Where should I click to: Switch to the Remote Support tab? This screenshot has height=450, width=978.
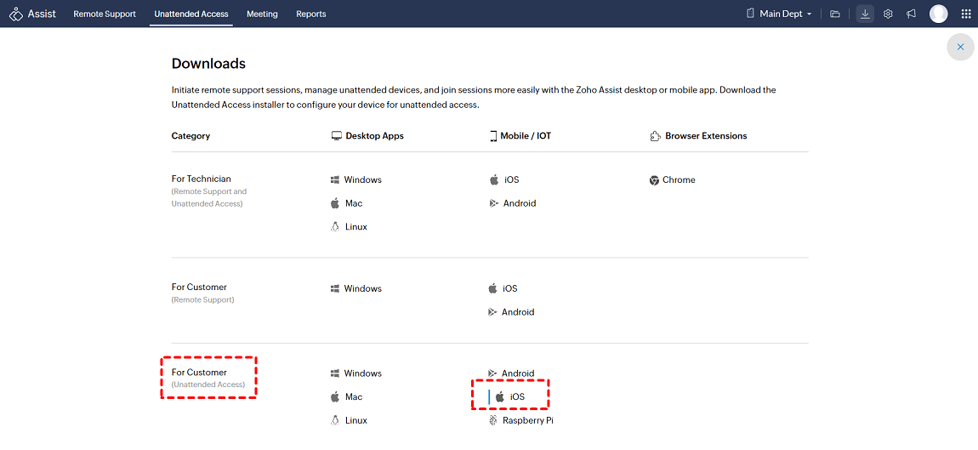(104, 14)
